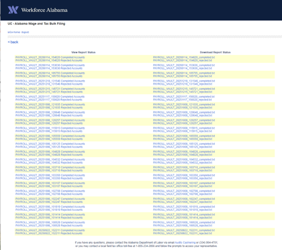Download 20251008_104828_completed.txt file
This screenshot has width=282, height=250.
184,152
